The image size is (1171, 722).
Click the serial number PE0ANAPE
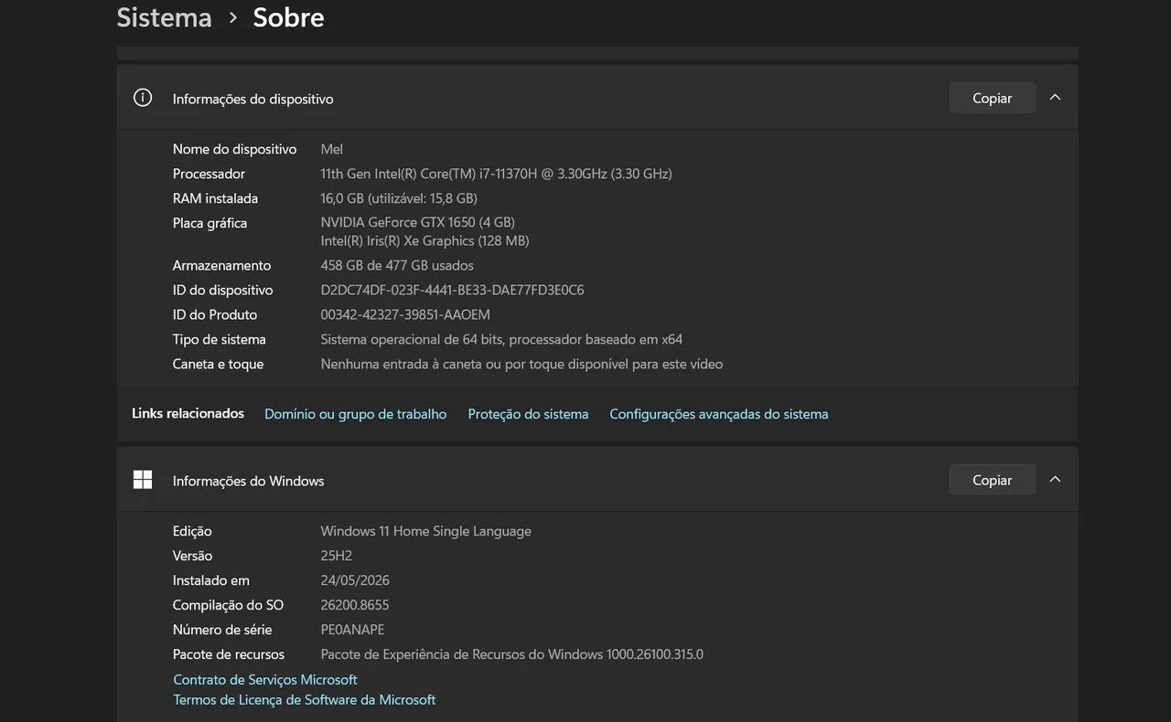click(352, 630)
